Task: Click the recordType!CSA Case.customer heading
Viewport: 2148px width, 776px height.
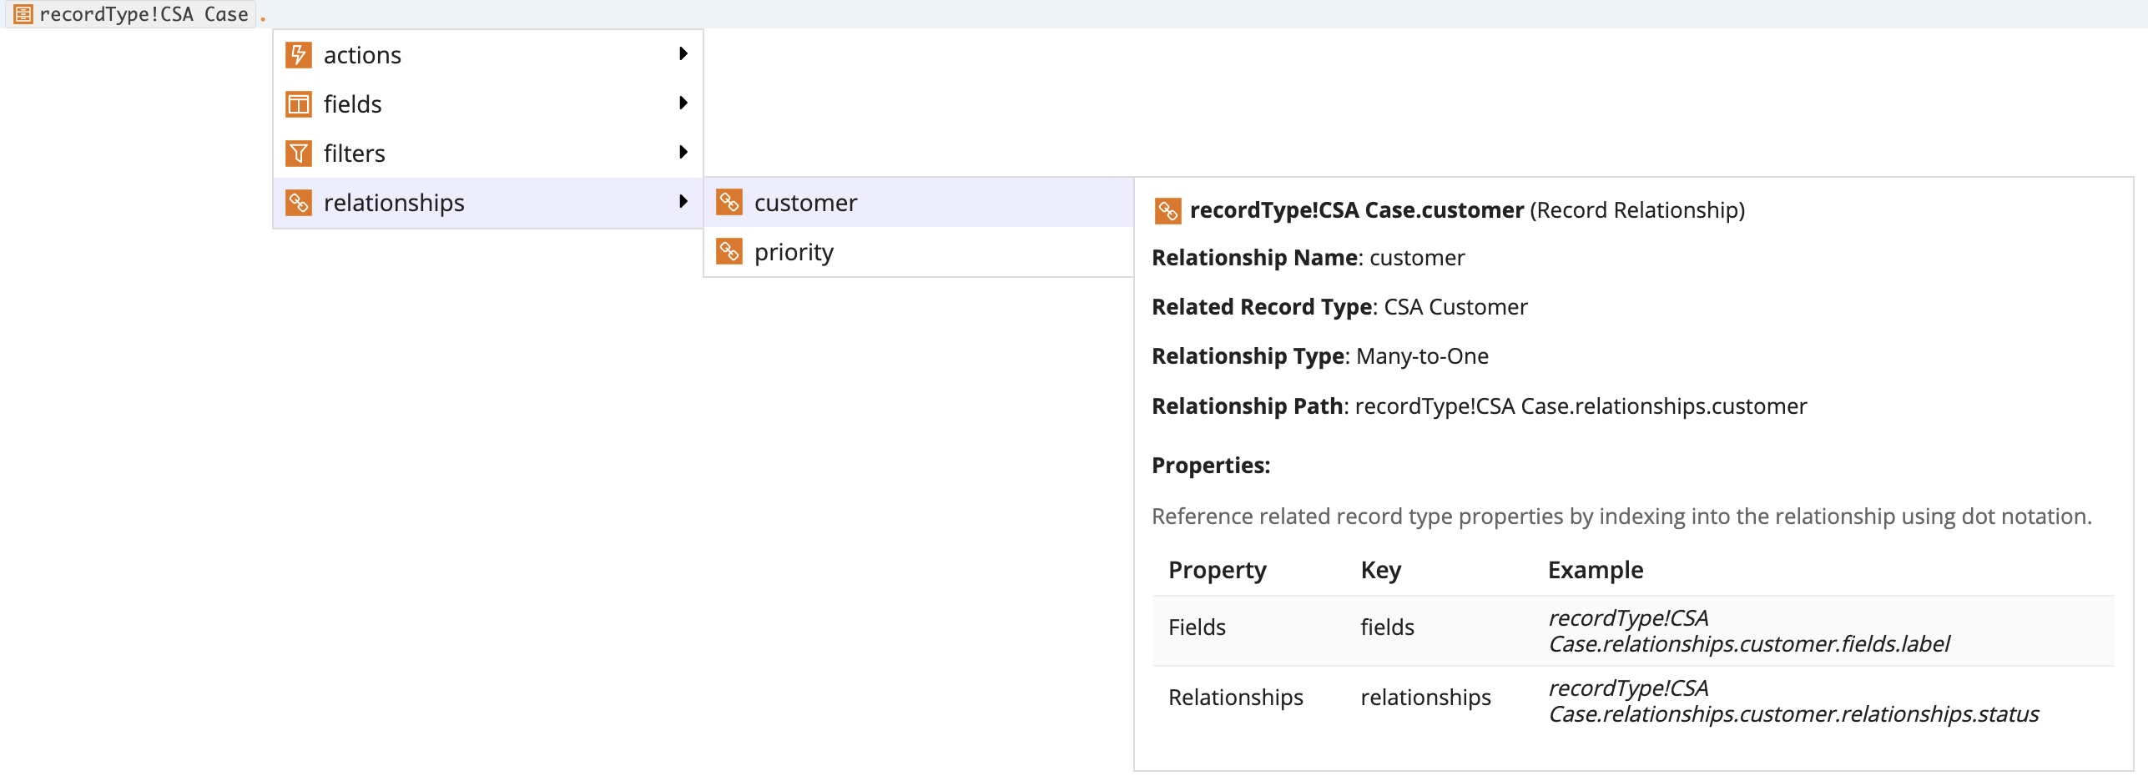Action: coord(1357,210)
